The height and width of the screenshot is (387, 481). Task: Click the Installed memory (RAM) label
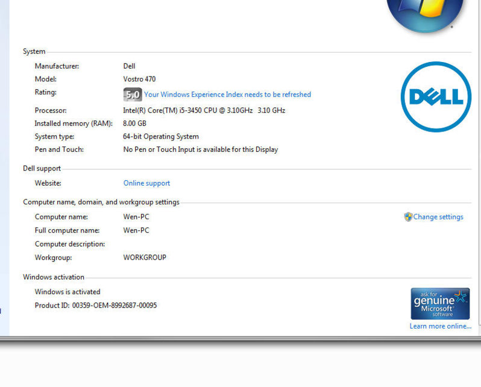pyautogui.click(x=74, y=124)
